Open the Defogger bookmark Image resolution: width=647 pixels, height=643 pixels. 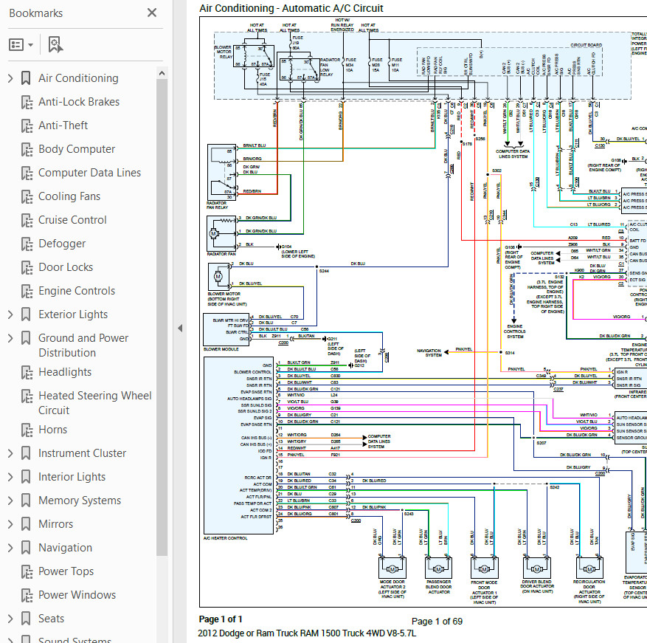(x=62, y=244)
